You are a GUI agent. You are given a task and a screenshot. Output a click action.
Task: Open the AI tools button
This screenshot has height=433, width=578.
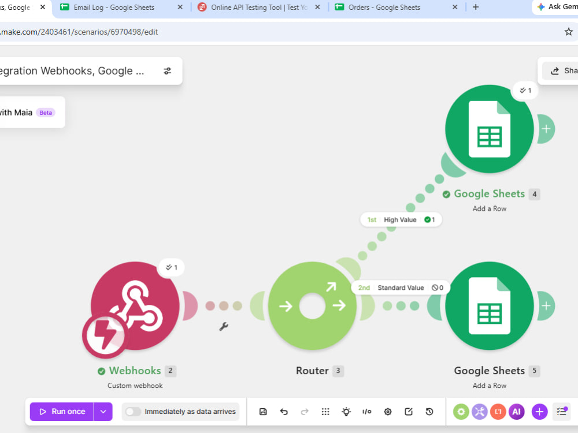click(x=516, y=412)
